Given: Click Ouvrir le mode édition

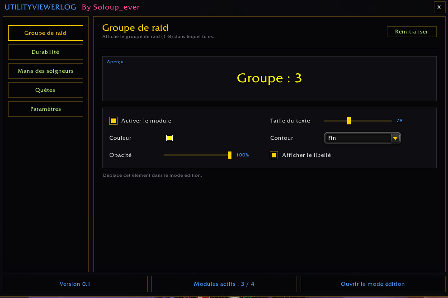Looking at the screenshot, I should [x=373, y=284].
